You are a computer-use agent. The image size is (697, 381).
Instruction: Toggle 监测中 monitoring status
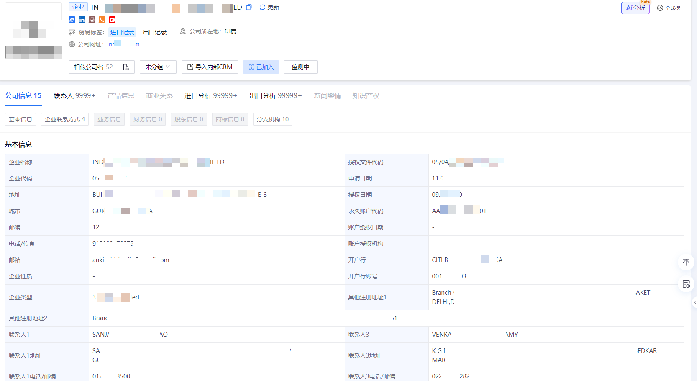(300, 67)
